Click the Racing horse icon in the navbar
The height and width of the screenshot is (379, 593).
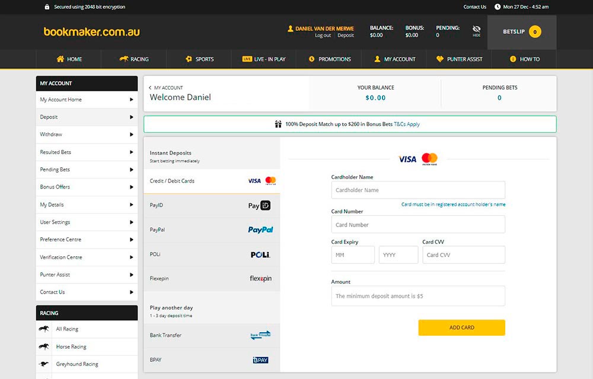click(124, 59)
